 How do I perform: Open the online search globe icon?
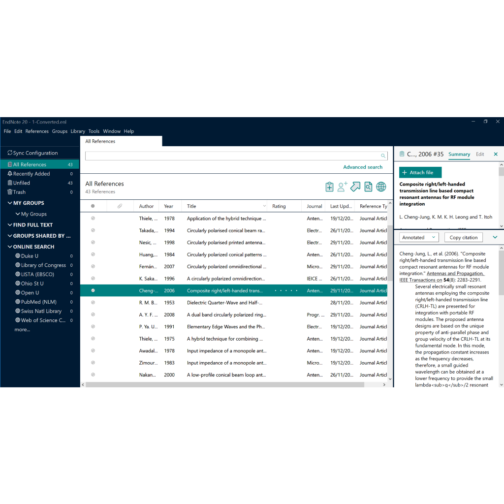381,187
